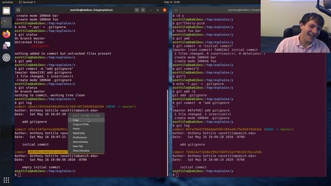This screenshot has height=186, width=331.
Task: Open the dock app below Firefox
Action: click(x=6, y=45)
